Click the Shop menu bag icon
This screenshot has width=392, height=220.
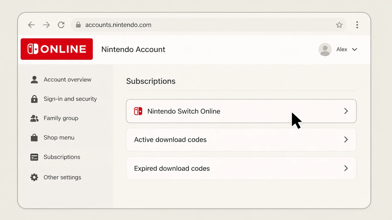(34, 137)
